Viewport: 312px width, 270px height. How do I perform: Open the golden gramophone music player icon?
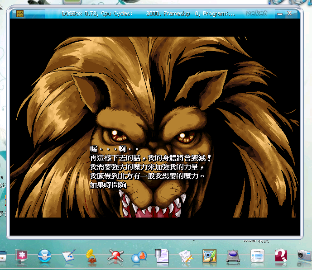coord(91,256)
